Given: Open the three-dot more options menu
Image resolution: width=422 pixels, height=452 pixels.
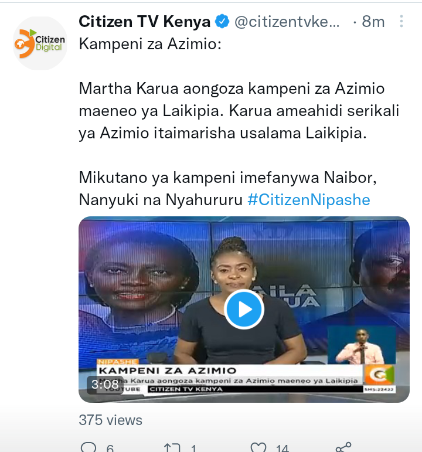Looking at the screenshot, I should (401, 21).
